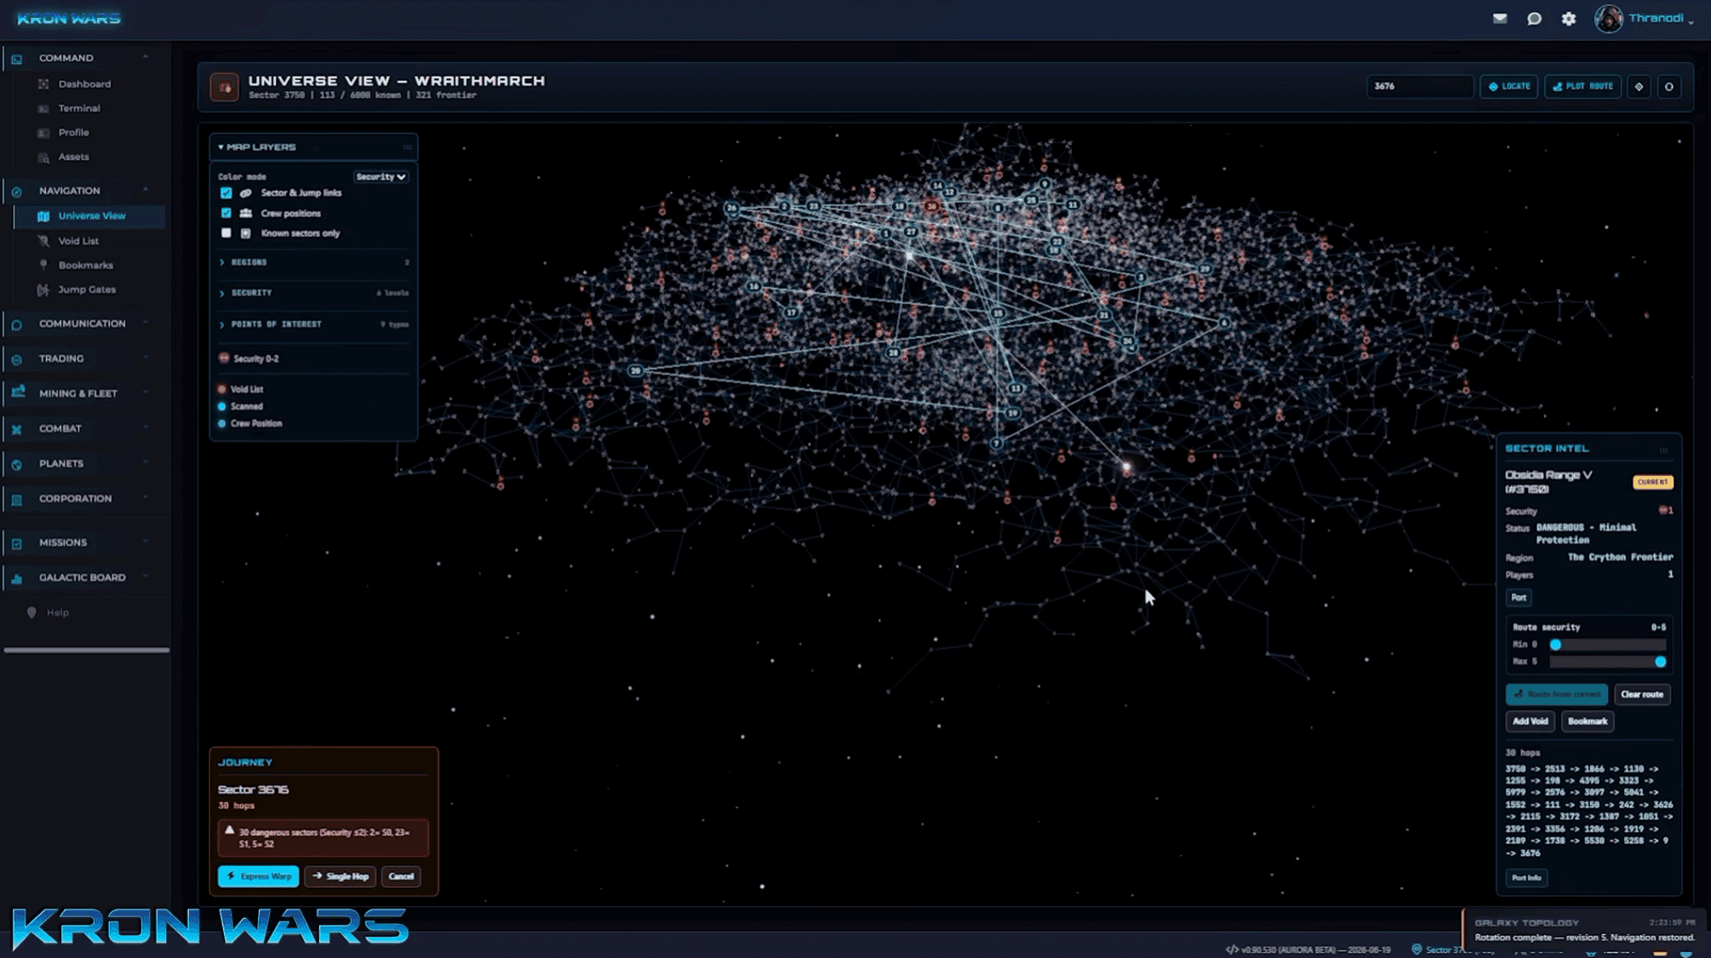Open Jump Gates in the sidebar
The width and height of the screenshot is (1711, 958).
pyautogui.click(x=87, y=290)
